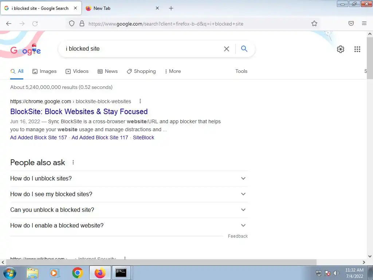Screen dimensions: 373x280
Task: Launch Windows Explorer from the taskbar
Action: click(x=32, y=273)
